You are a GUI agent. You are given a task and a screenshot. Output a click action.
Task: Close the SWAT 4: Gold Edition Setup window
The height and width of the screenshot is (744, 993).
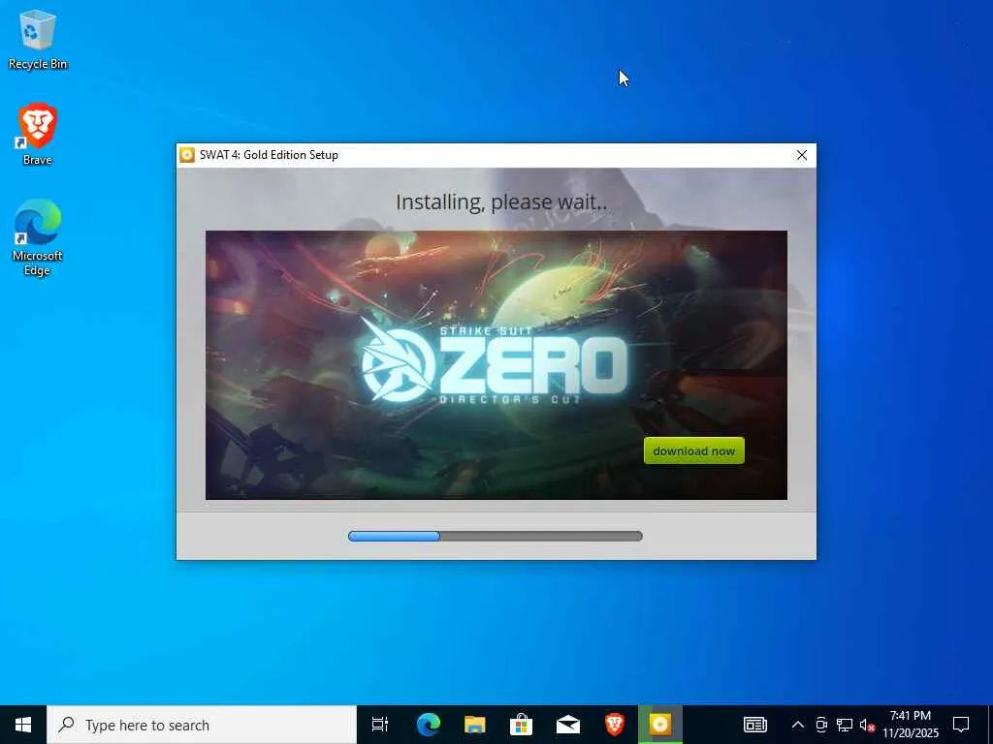pos(802,155)
